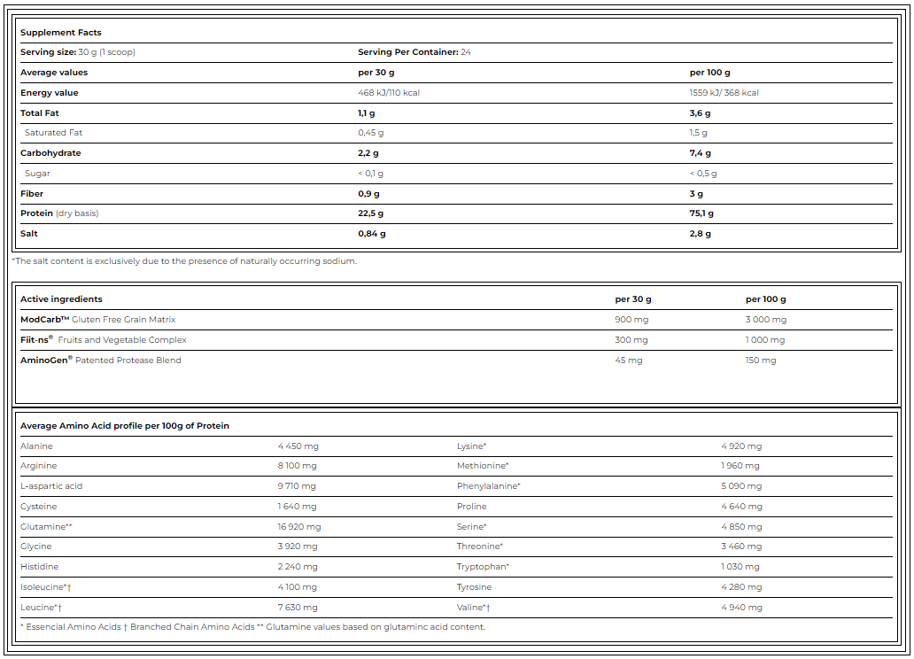Select the Tryptophan row label
914x659 pixels.
coord(483,567)
